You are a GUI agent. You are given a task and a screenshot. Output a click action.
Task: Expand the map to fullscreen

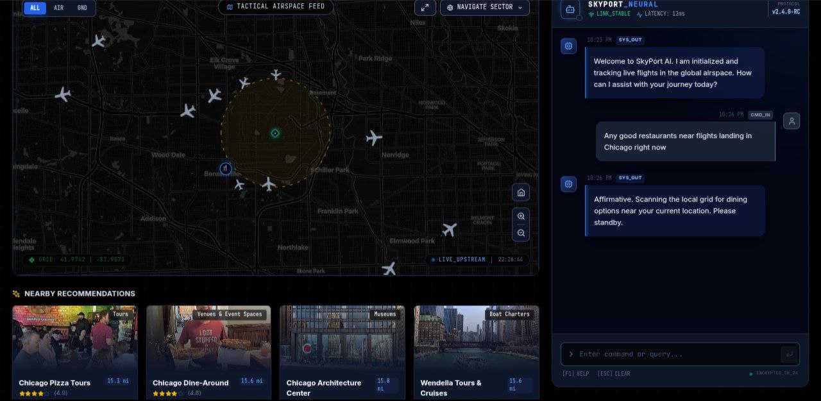coord(425,7)
